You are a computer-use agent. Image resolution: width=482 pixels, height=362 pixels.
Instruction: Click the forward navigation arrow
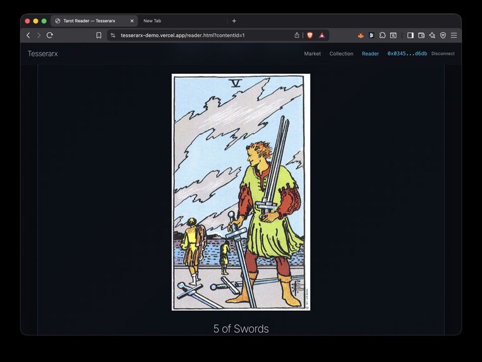click(x=39, y=35)
